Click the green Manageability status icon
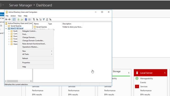Viewport: 170px width, 96px height. pyautogui.click(x=137, y=78)
